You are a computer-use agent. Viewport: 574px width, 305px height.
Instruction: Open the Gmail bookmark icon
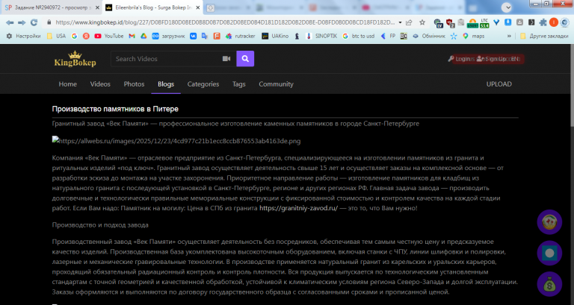click(132, 36)
